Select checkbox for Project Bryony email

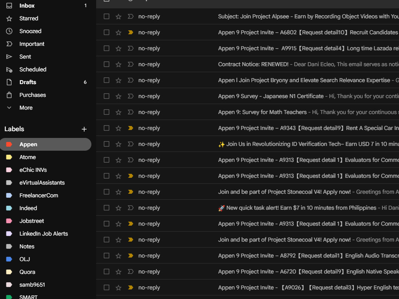(107, 80)
